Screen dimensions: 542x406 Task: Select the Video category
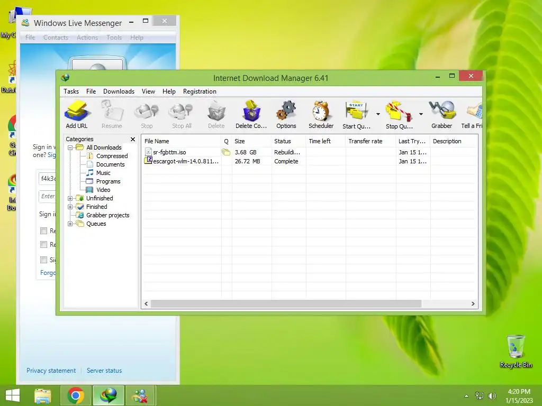103,190
